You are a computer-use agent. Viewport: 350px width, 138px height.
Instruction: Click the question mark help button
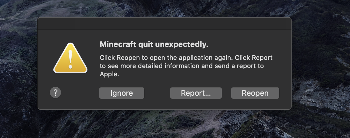(x=55, y=92)
